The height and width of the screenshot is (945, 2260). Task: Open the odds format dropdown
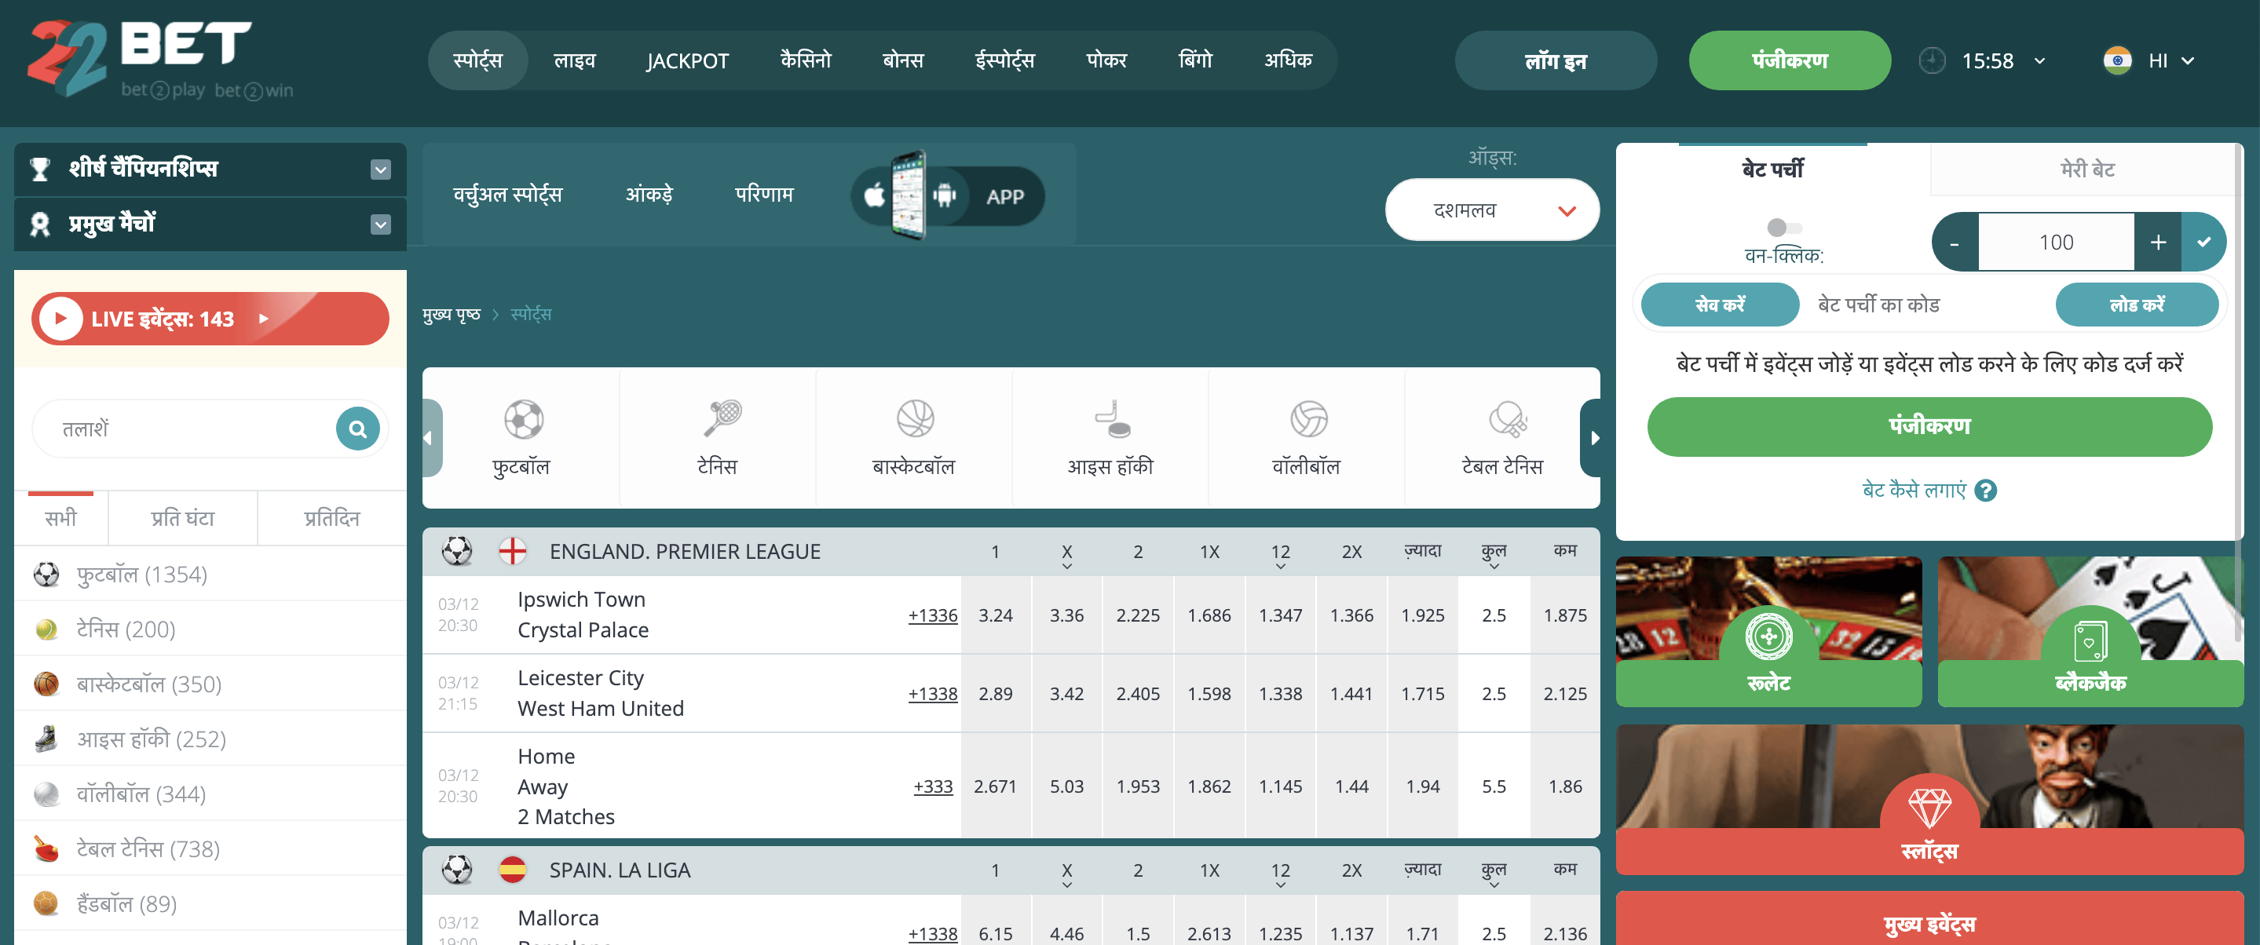coord(1491,210)
